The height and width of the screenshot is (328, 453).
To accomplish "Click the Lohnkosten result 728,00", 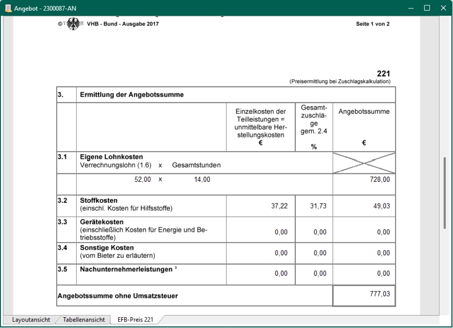I will [380, 180].
